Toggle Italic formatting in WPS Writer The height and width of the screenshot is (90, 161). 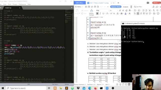point(100,13)
